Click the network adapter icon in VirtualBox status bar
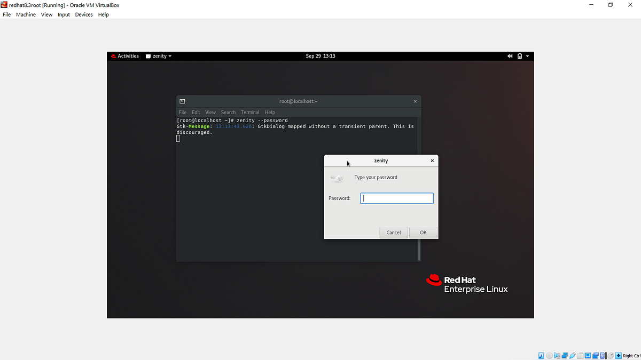Image resolution: width=641 pixels, height=360 pixels. 565,355
